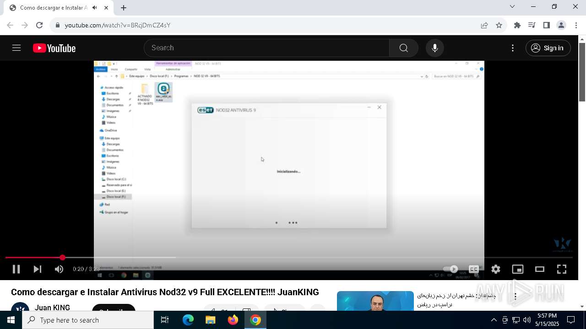Click the taskbar clock 5:57 PM
This screenshot has height=329, width=586.
pyautogui.click(x=547, y=320)
